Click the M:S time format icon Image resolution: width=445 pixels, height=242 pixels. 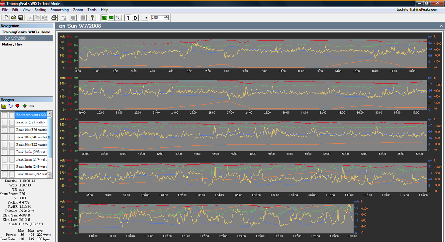tap(32, 106)
